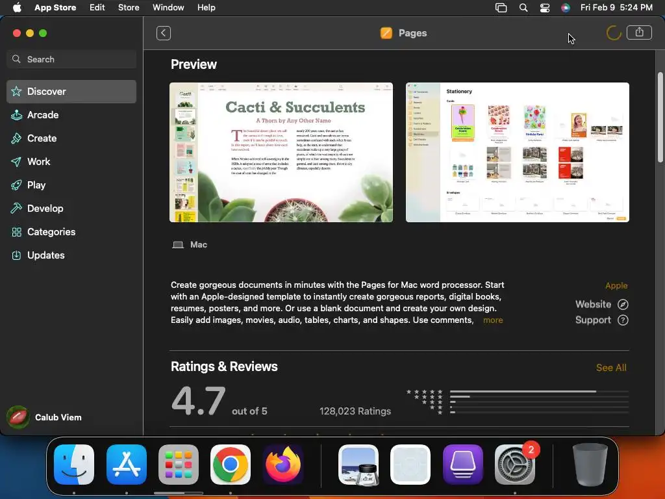665x499 pixels.
Task: Open the Help menu
Action: [x=206, y=8]
